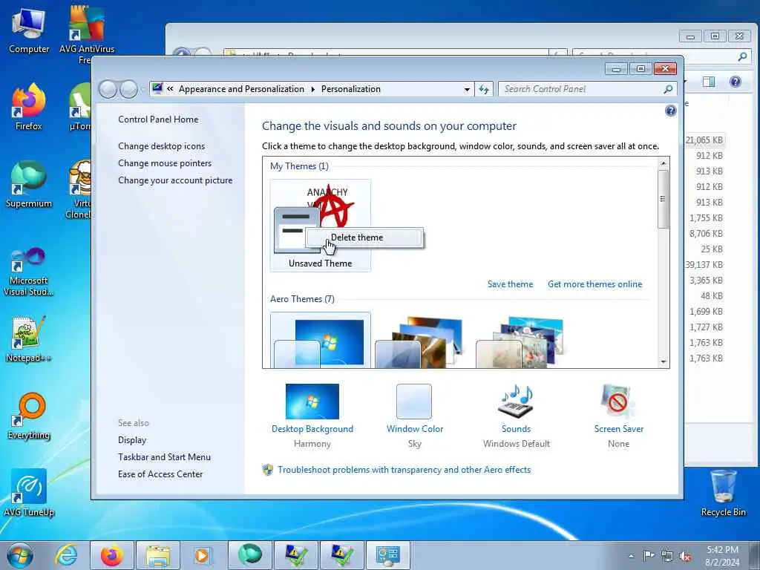
Task: Select the 8,706 KB file size entry
Action: (x=707, y=234)
